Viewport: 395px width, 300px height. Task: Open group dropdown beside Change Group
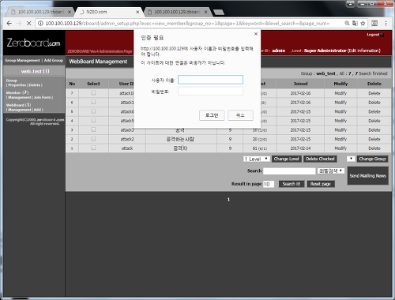point(351,159)
